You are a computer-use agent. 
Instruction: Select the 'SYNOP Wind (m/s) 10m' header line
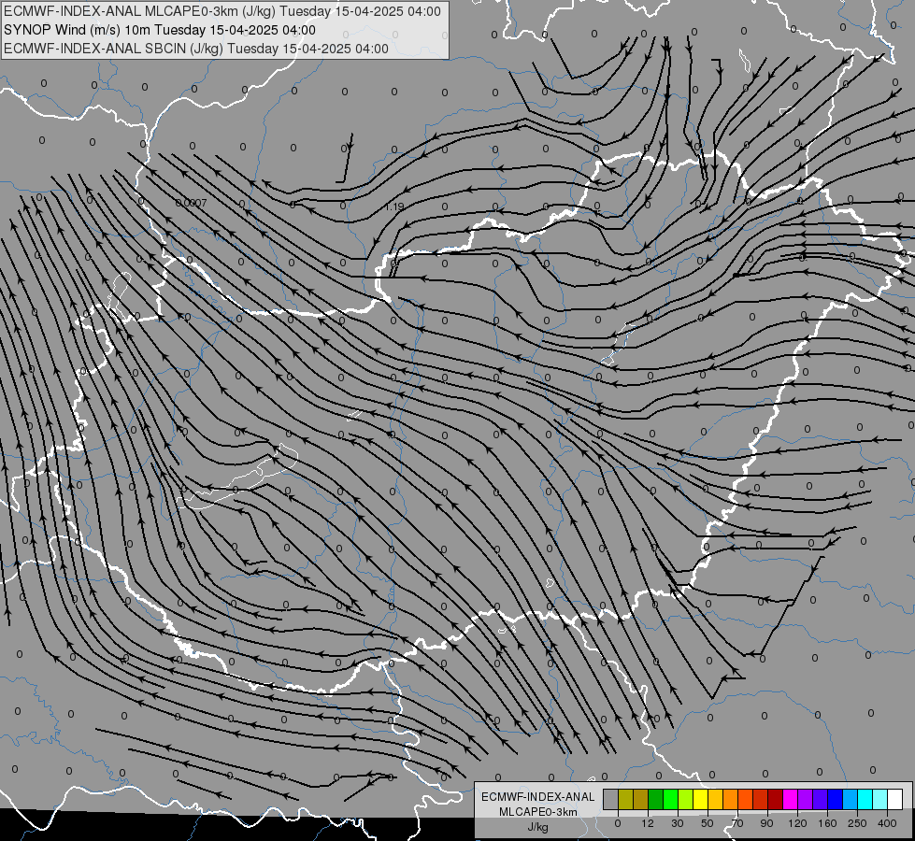pyautogui.click(x=159, y=30)
